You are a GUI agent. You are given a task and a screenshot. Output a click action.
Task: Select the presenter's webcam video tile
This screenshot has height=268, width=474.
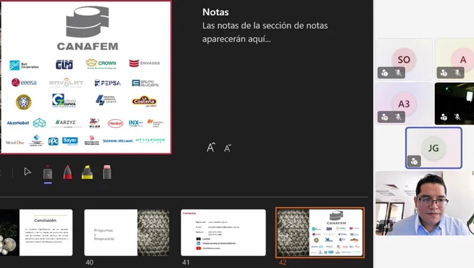tap(425, 203)
